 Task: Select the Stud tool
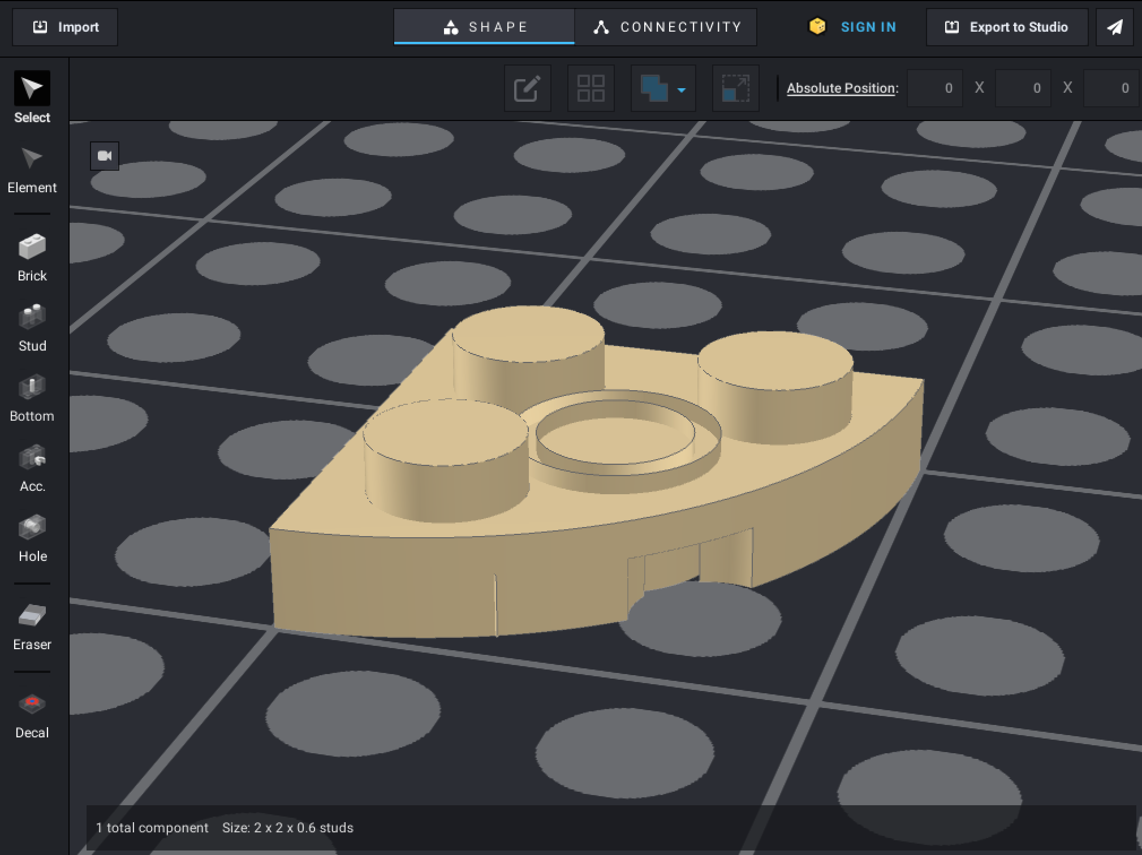point(32,327)
